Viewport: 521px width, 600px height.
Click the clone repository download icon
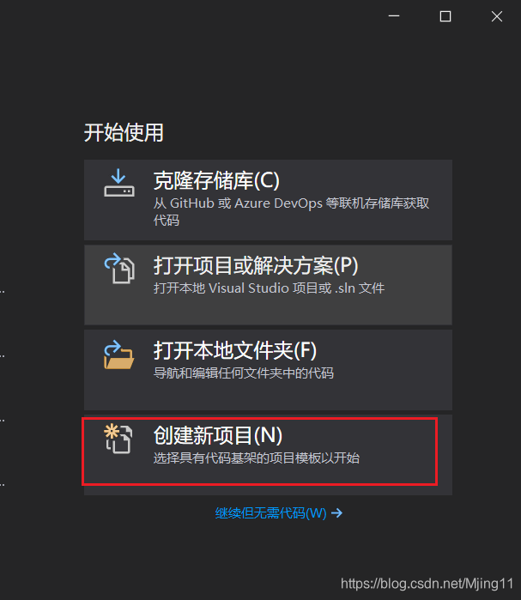tap(119, 183)
